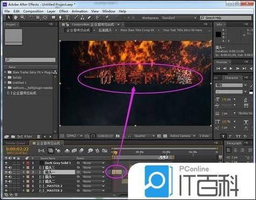
Task: Open the Workspace Standard dropdown
Action: (x=179, y=18)
